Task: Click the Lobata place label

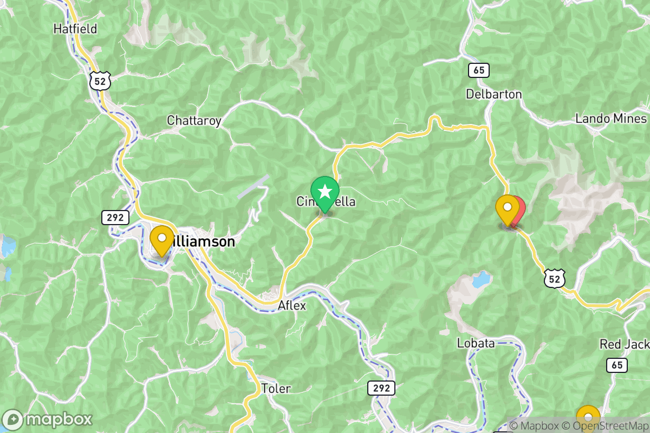Action: (x=476, y=343)
